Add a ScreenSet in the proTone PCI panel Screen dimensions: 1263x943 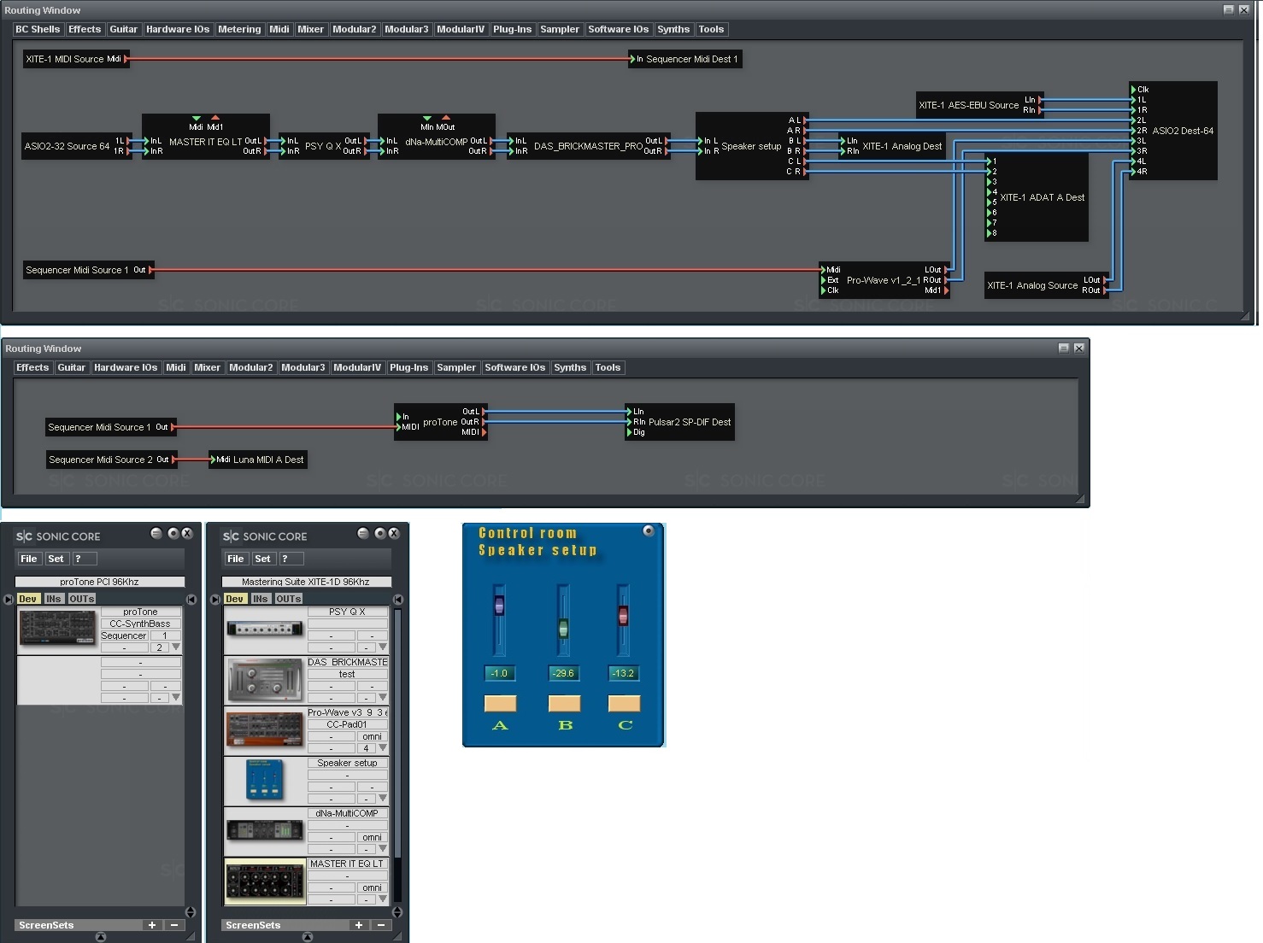pos(152,925)
